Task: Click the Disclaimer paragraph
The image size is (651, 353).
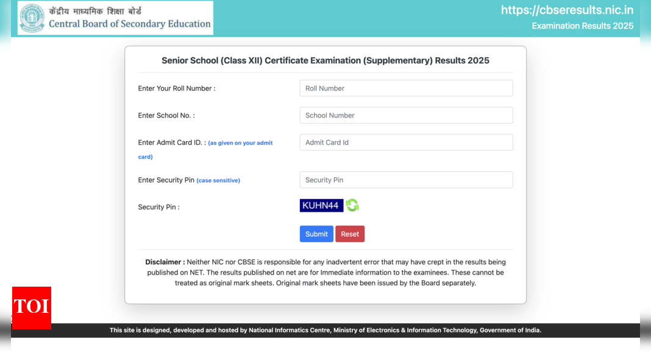Action: click(x=325, y=273)
